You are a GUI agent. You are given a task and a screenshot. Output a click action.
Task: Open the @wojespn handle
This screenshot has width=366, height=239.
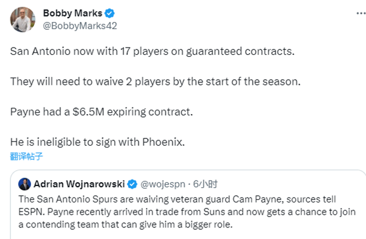163,184
